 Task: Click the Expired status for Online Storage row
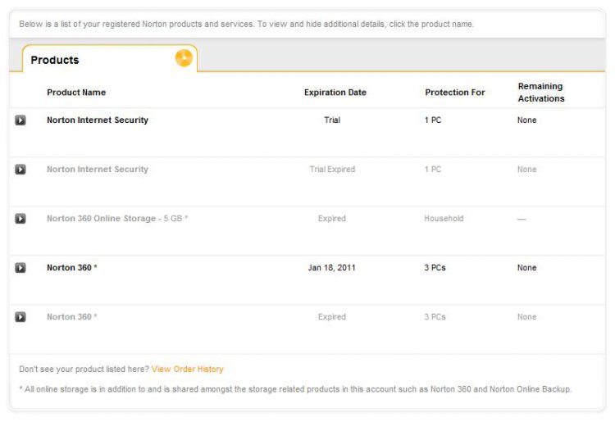point(332,219)
